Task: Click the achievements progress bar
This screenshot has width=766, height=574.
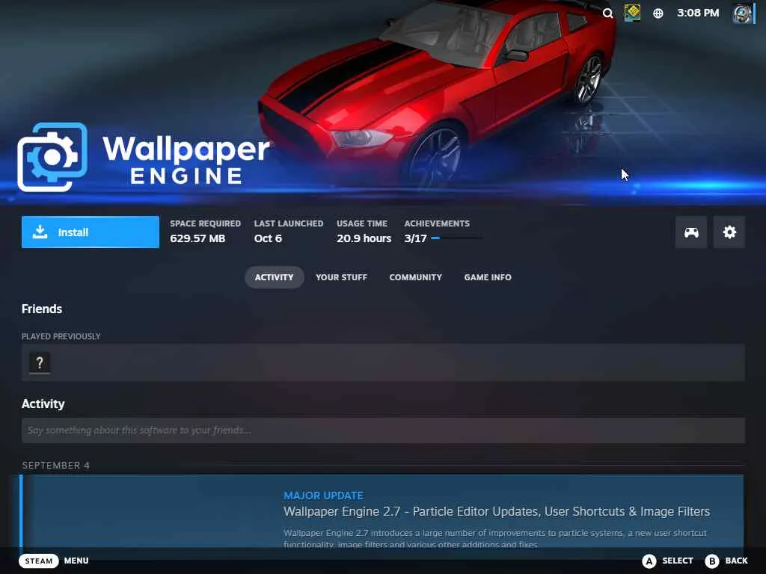Action: click(457, 238)
